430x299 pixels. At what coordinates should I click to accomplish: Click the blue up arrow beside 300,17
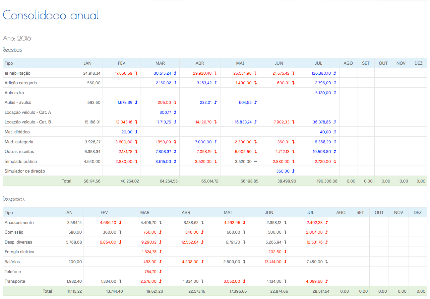[x=175, y=112]
